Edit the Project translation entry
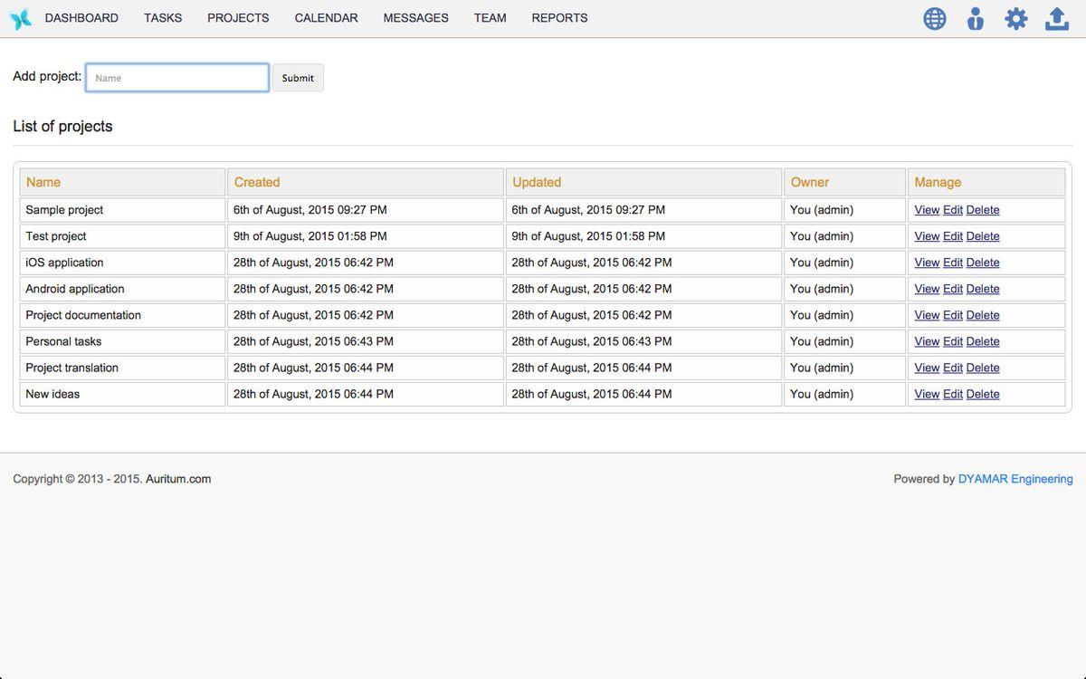The height and width of the screenshot is (679, 1086). (x=953, y=368)
